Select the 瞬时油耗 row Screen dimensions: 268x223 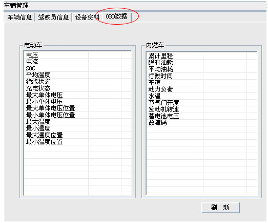202,63
